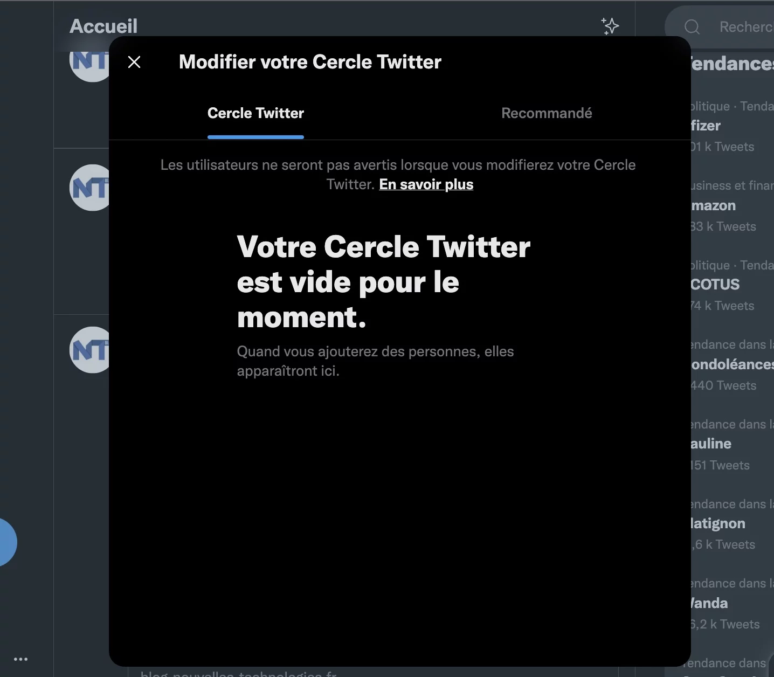
Task: Select the Cercle Twitter tab
Action: (255, 113)
